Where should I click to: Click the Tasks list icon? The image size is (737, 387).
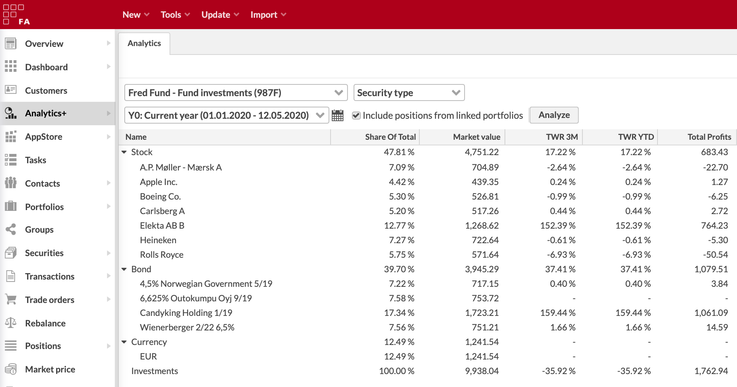pos(11,160)
